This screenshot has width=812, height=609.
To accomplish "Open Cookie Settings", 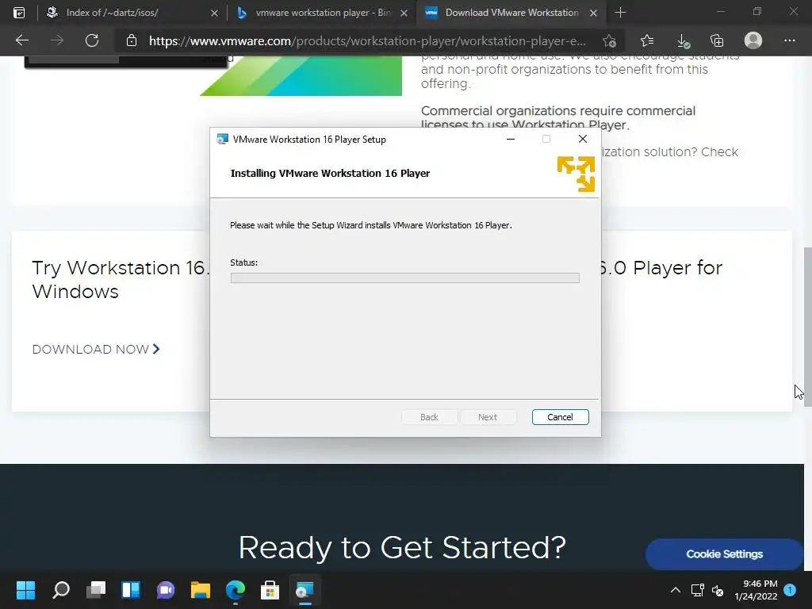I will point(724,554).
